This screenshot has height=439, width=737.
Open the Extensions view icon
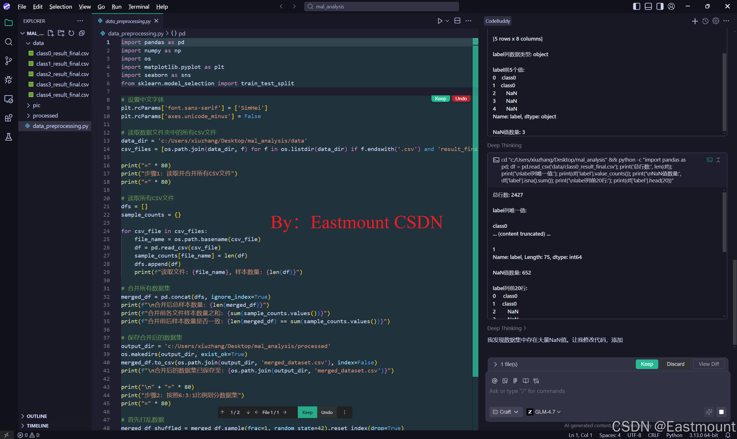[x=9, y=118]
